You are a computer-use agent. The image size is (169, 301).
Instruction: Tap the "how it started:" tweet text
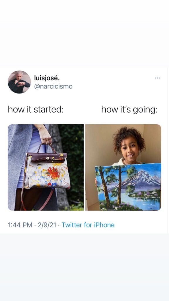36,109
